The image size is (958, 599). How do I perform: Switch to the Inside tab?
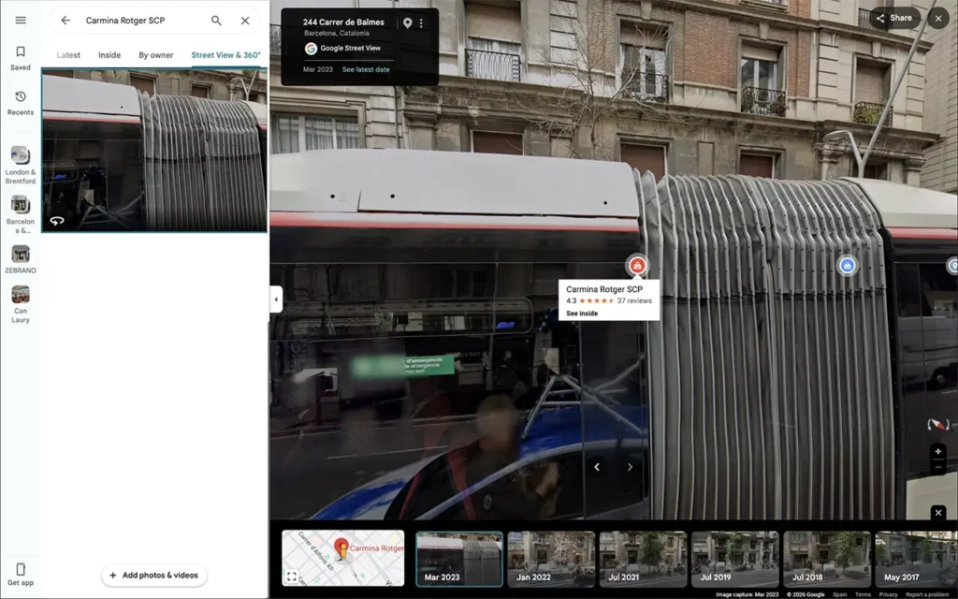click(109, 55)
